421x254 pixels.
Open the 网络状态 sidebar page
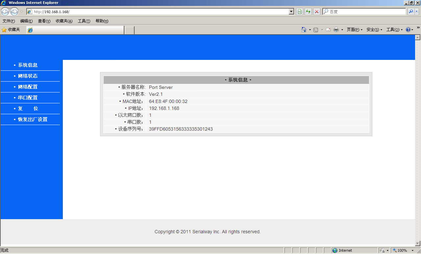(x=28, y=76)
